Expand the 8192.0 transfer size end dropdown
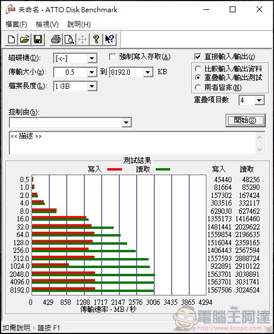 point(148,72)
